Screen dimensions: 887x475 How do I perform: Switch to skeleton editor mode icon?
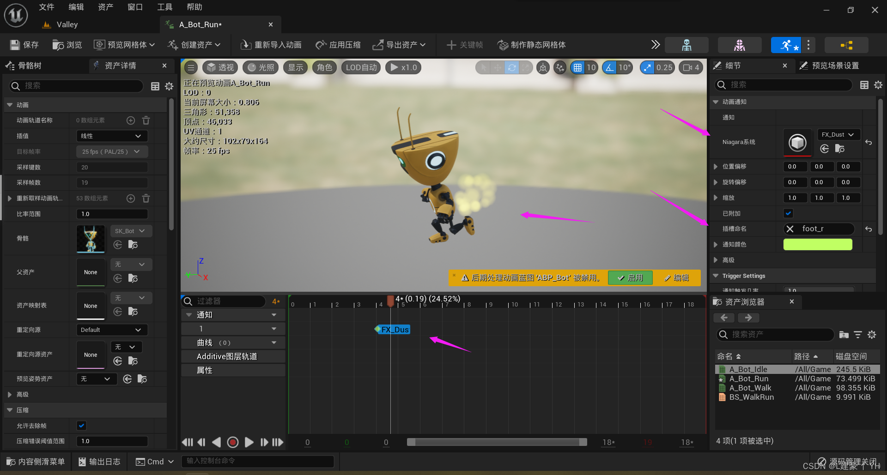tap(687, 45)
